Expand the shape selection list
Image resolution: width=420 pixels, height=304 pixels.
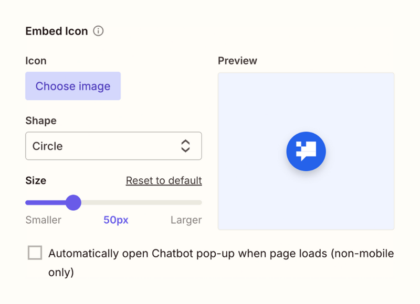point(113,146)
